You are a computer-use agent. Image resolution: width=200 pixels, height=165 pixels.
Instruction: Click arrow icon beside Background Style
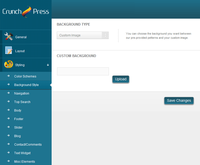(9, 84)
